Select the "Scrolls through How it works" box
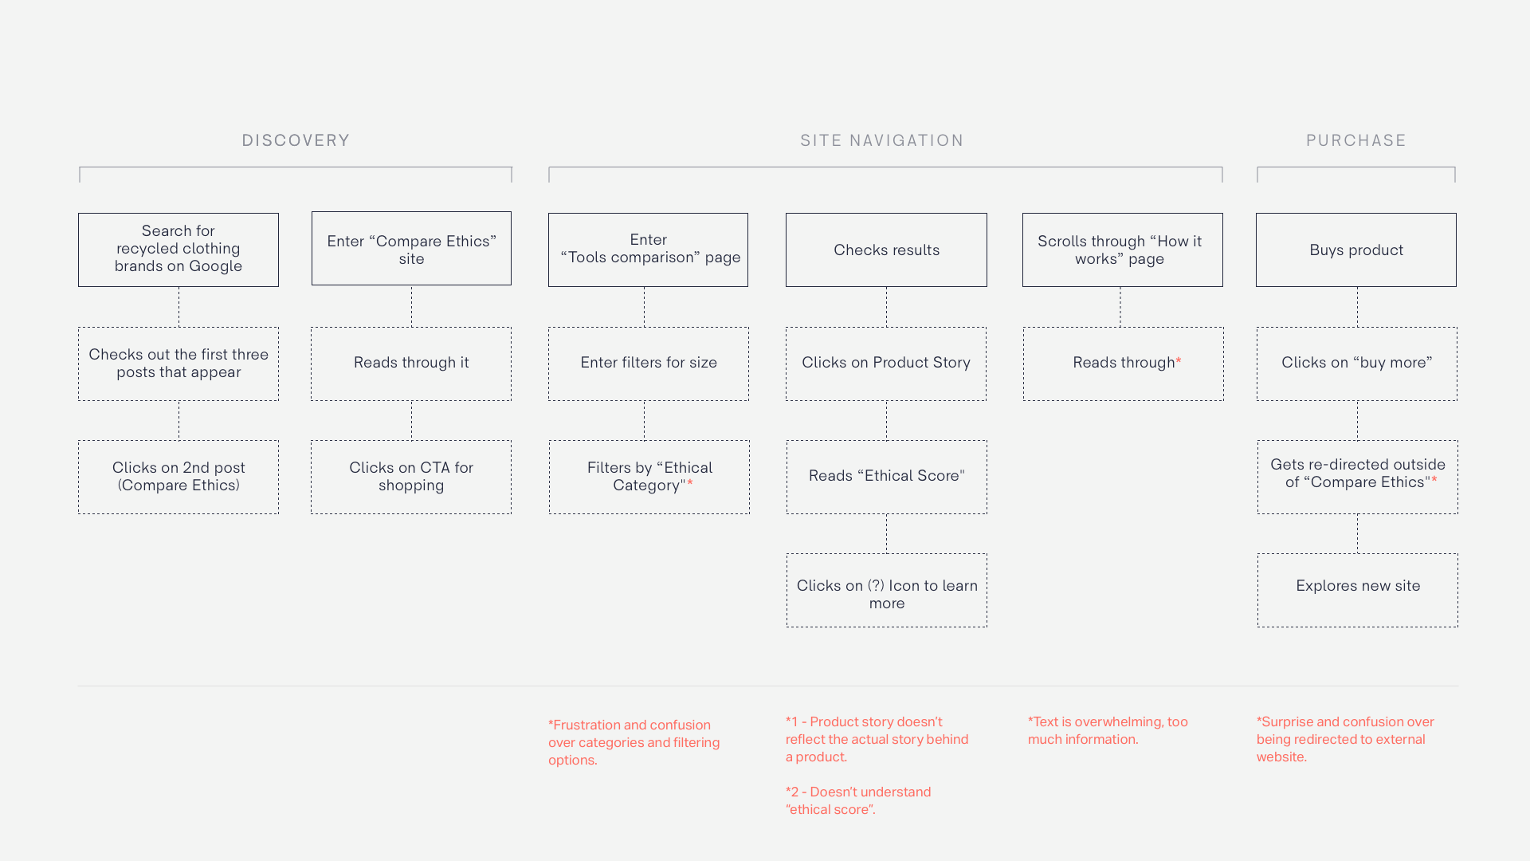 [x=1122, y=250]
